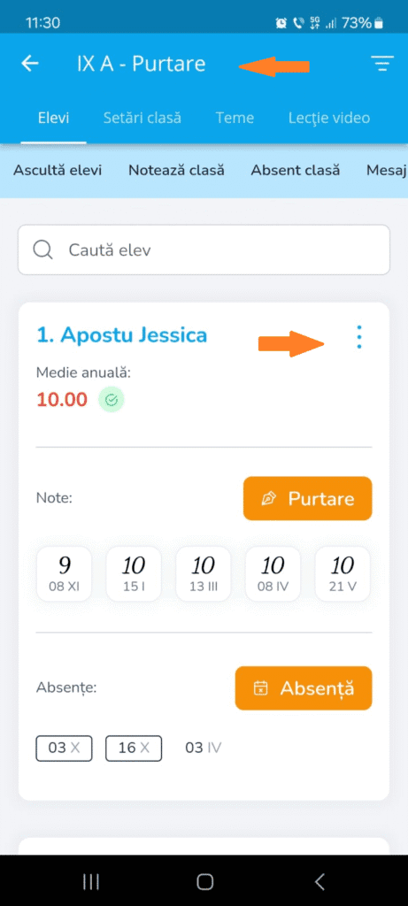Focus the Caută elev search field
Image resolution: width=408 pixels, height=906 pixels.
point(204,250)
